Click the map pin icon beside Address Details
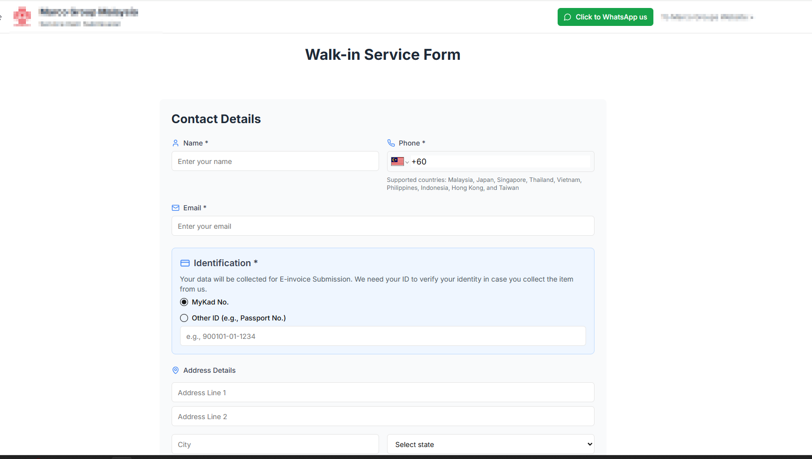Screen dimensions: 812x459 (176, 370)
